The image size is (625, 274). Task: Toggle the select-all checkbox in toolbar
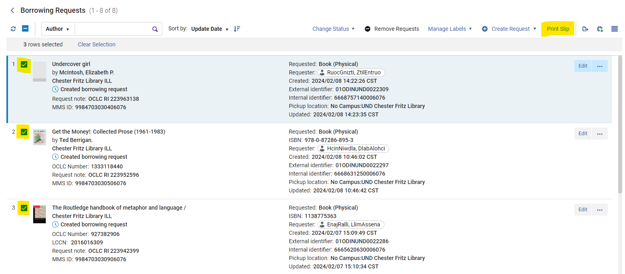tap(25, 29)
